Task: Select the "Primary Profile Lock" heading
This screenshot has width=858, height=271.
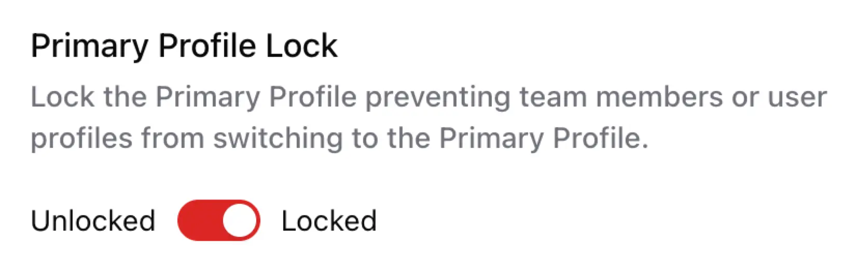Action: click(x=184, y=47)
